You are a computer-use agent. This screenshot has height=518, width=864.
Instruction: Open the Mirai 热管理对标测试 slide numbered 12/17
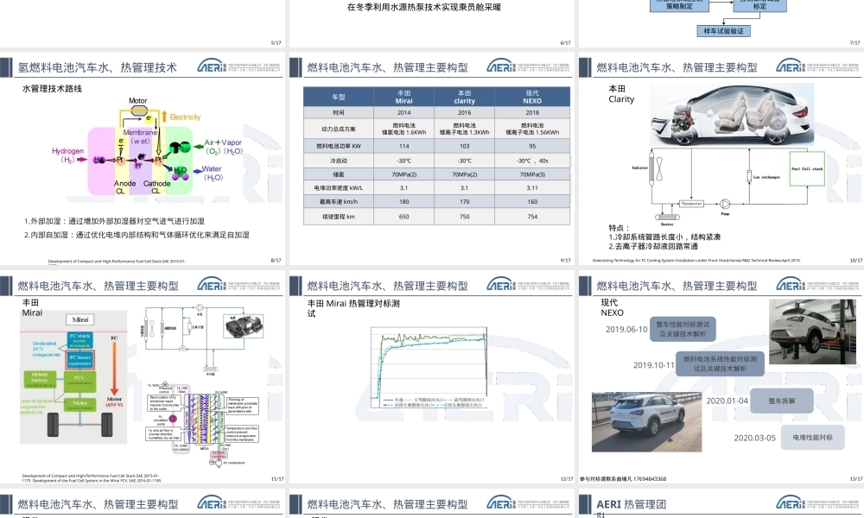click(x=431, y=376)
